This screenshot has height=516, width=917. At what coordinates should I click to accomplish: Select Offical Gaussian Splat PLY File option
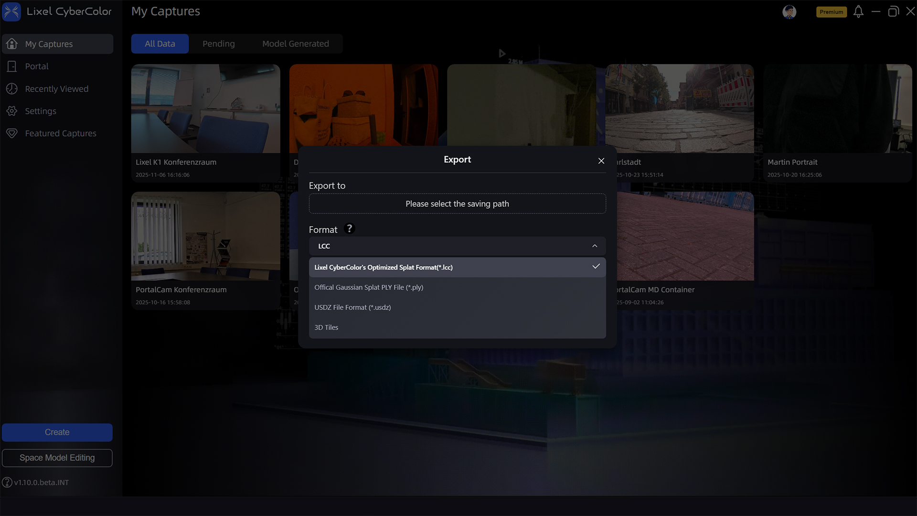pyautogui.click(x=369, y=288)
